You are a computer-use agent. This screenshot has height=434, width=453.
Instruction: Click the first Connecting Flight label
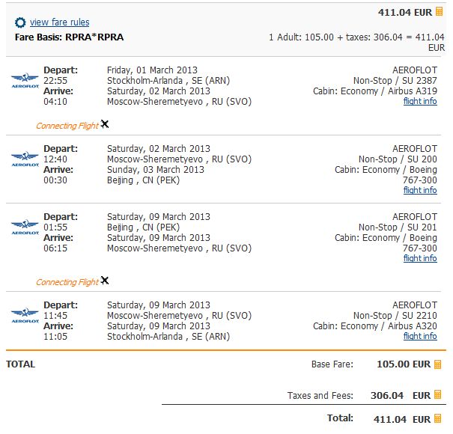tap(67, 126)
